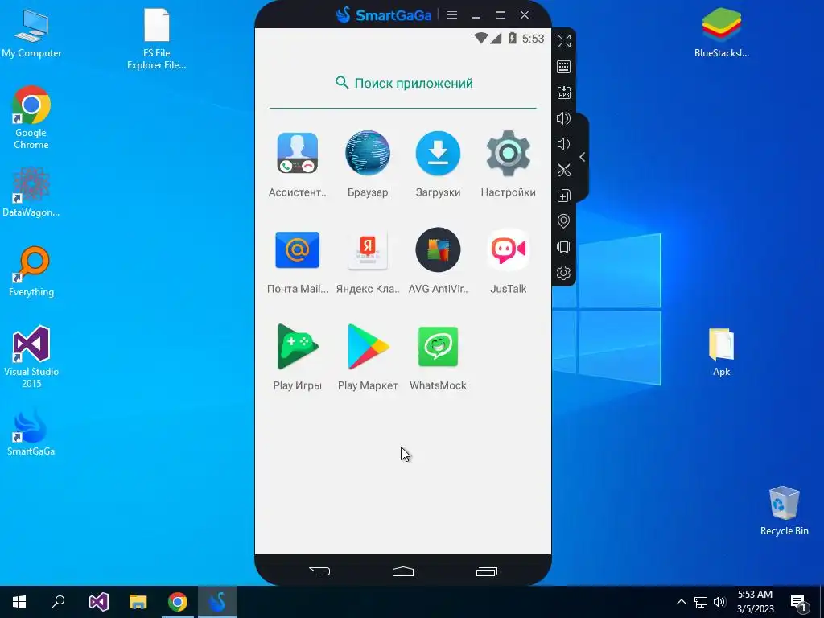Viewport: 824px width, 618px height.
Task: Select the Google Chrome desktop shortcut
Action: click(x=31, y=117)
